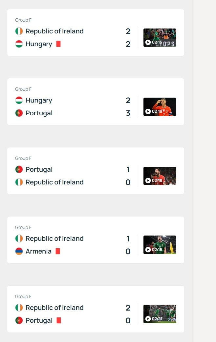Open the 02:16 Ireland vs Armenia video thumbnail
216x342 pixels.
click(x=160, y=245)
